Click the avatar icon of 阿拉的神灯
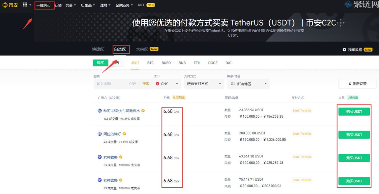 click(99, 134)
